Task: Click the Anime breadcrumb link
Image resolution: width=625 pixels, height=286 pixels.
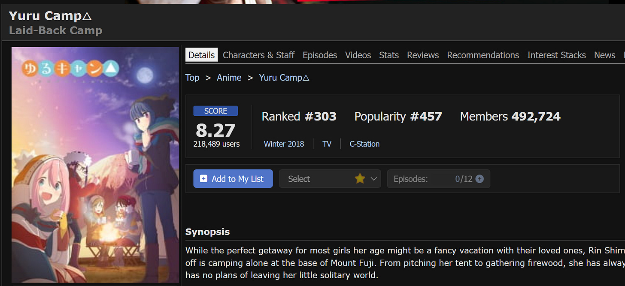Action: point(229,78)
